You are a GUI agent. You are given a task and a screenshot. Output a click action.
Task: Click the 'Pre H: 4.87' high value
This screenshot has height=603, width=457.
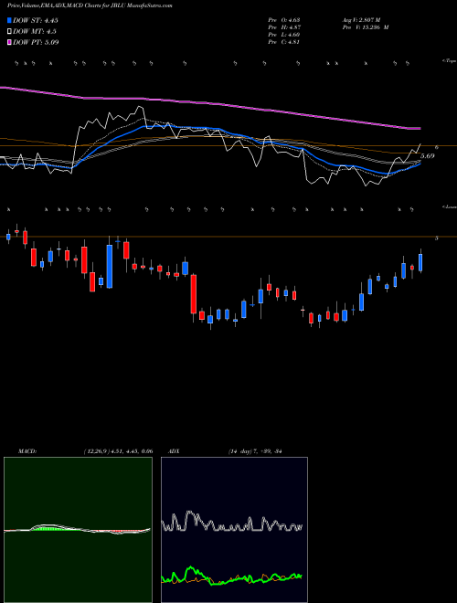pyautogui.click(x=284, y=27)
